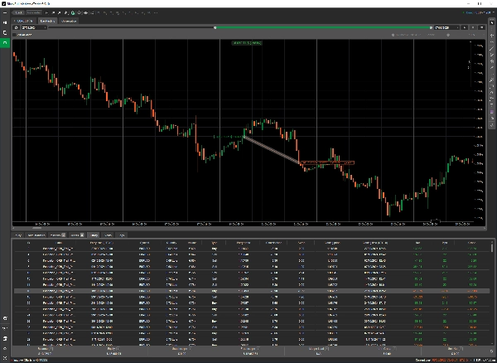Select the highlighted grey row in history table
Image resolution: width=497 pixels, height=363 pixels.
click(252, 291)
